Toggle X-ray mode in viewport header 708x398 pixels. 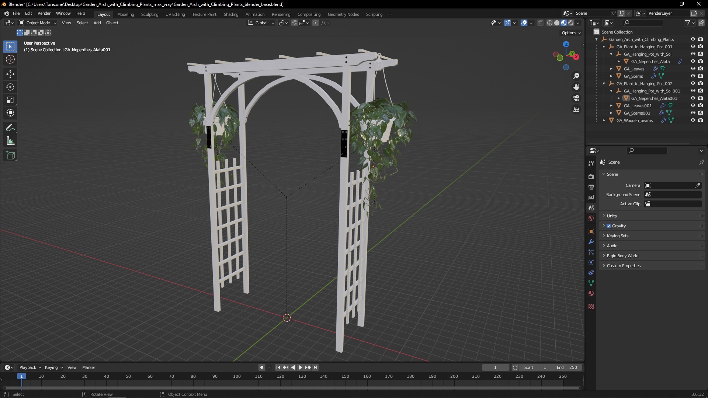tap(540, 23)
